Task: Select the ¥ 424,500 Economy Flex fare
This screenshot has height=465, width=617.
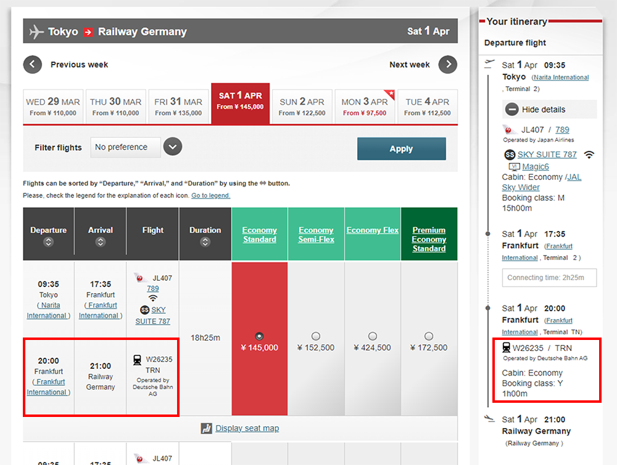Action: point(373,336)
